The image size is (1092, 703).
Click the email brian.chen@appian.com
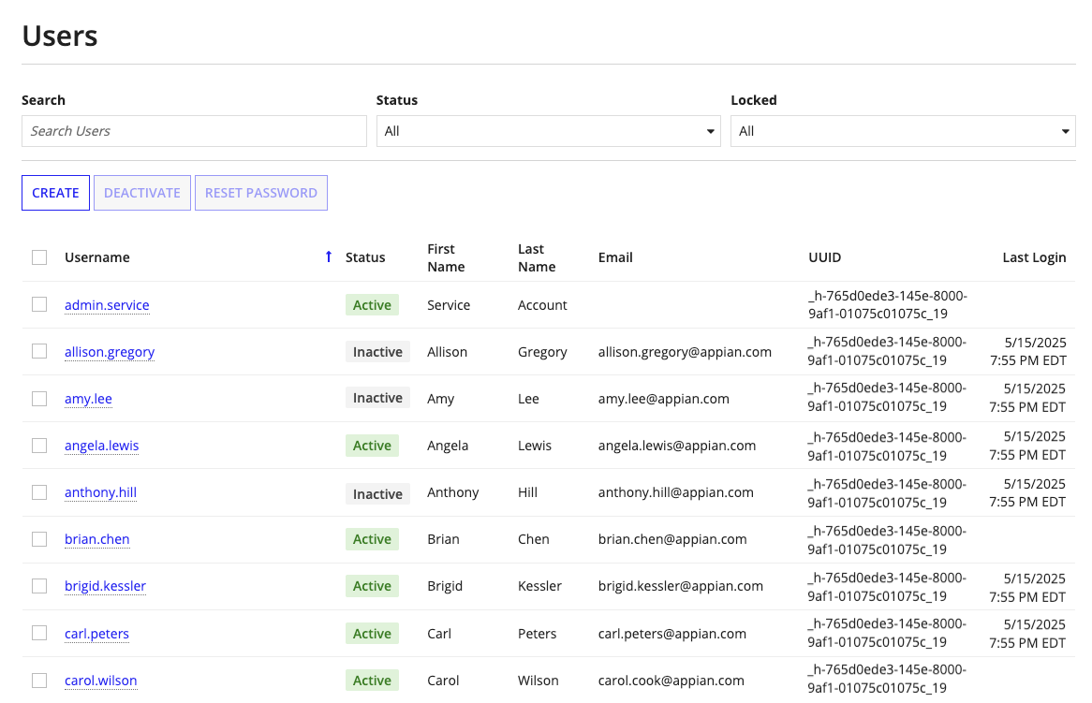672,539
